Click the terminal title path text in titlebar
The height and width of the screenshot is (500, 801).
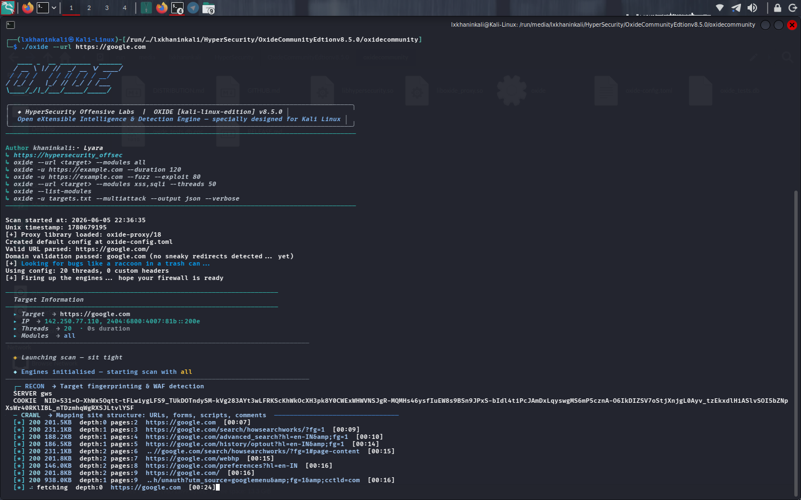point(603,25)
